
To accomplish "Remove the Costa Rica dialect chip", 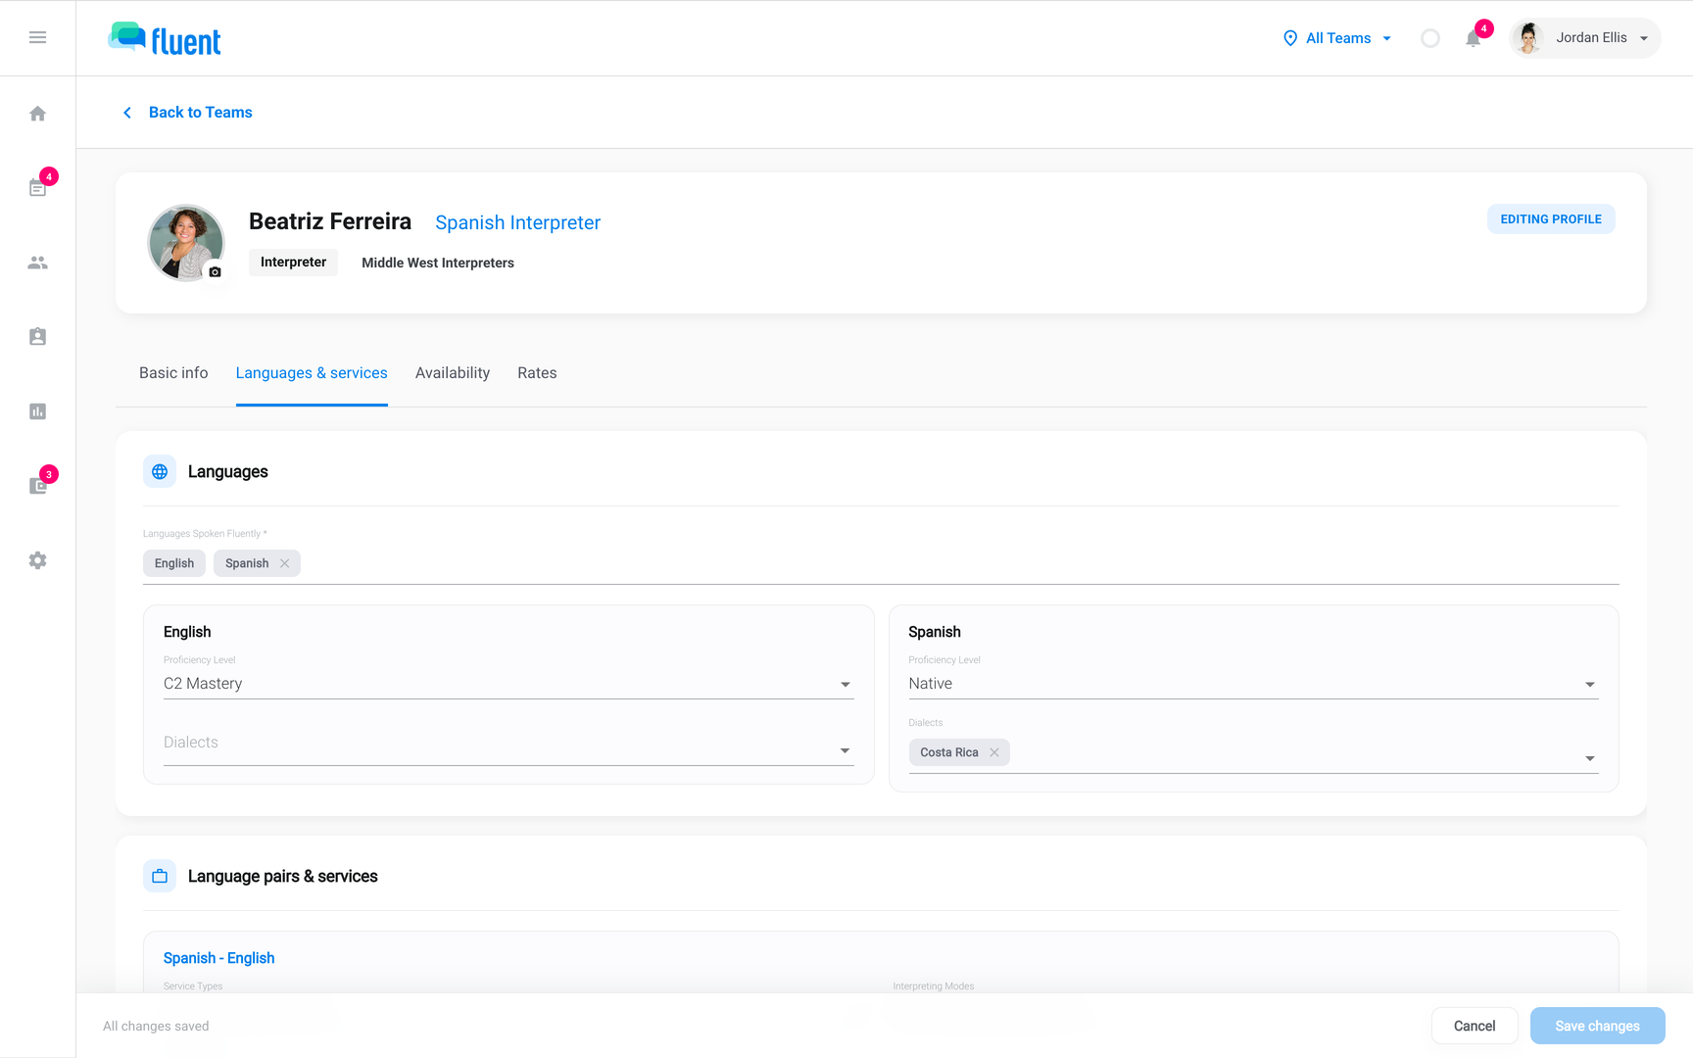I will [x=994, y=752].
